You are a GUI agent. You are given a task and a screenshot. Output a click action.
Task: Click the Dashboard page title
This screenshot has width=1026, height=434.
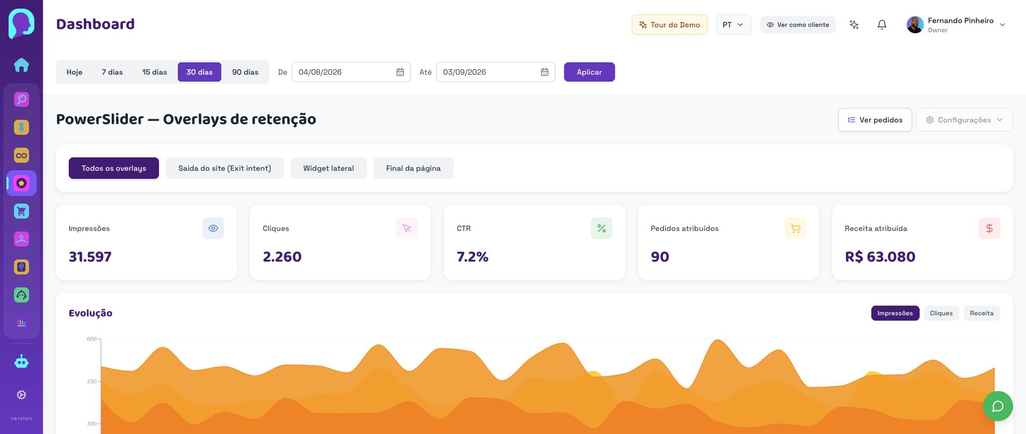[x=95, y=24]
